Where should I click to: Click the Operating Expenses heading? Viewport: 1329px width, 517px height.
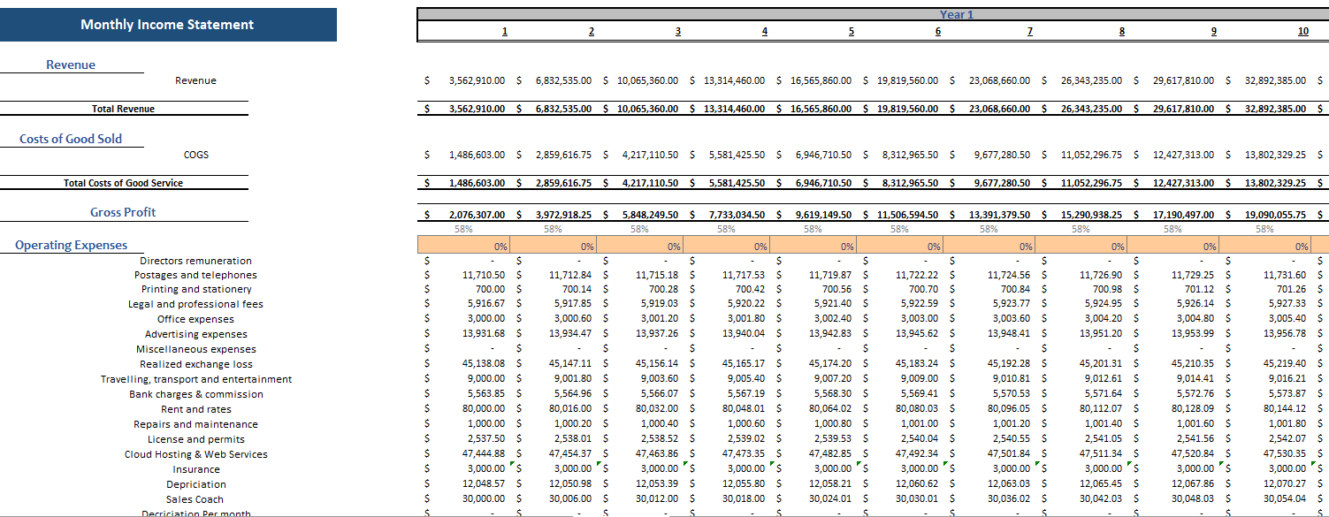tap(71, 245)
